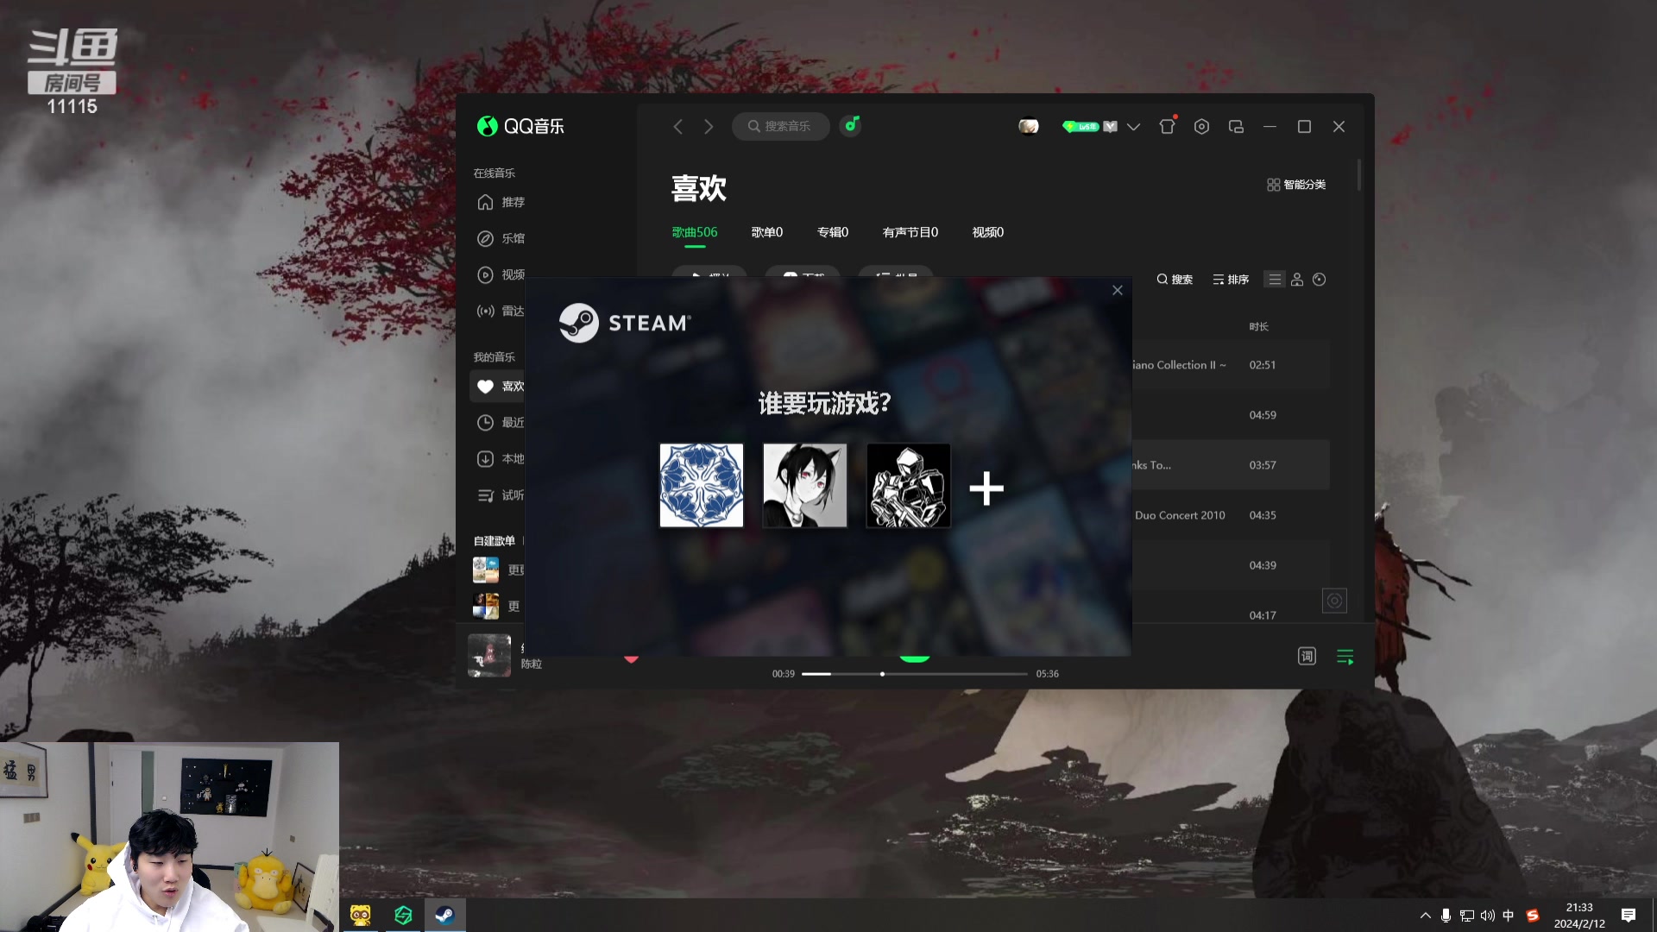Switch QQ Music to mini mode

1236,127
